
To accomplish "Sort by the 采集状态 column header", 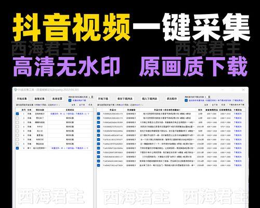I will point(70,110).
